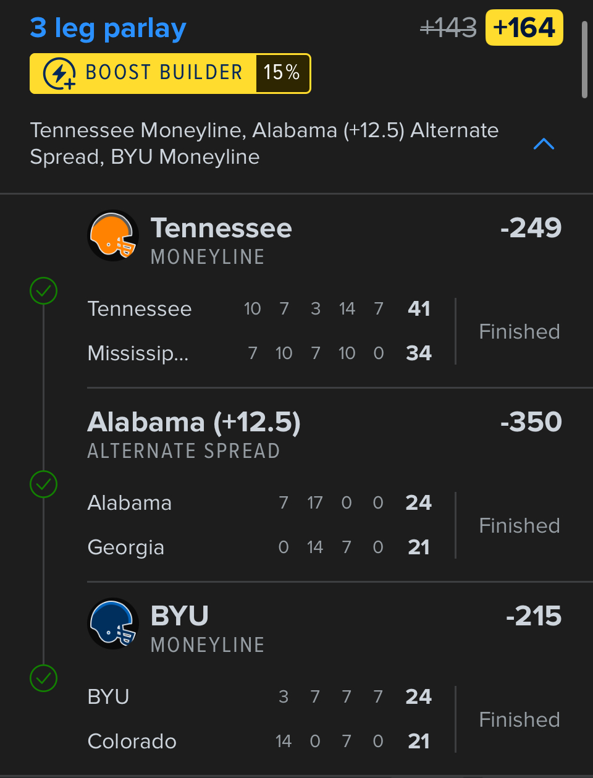This screenshot has width=593, height=778.
Task: Click the vertical scrollbar thumb
Action: click(x=584, y=59)
